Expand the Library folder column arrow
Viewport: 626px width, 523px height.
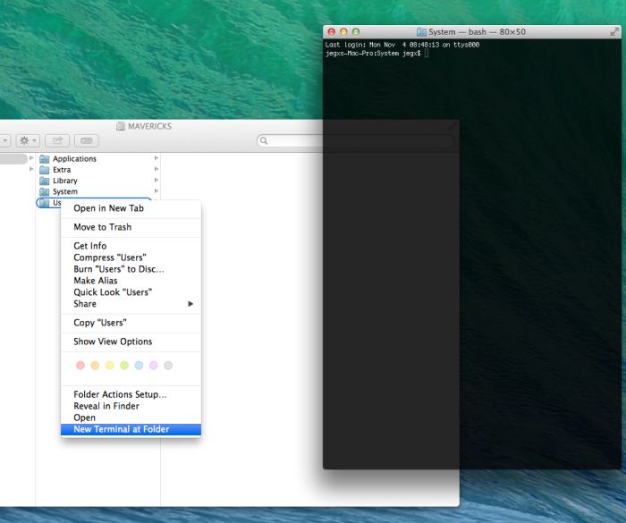[156, 181]
